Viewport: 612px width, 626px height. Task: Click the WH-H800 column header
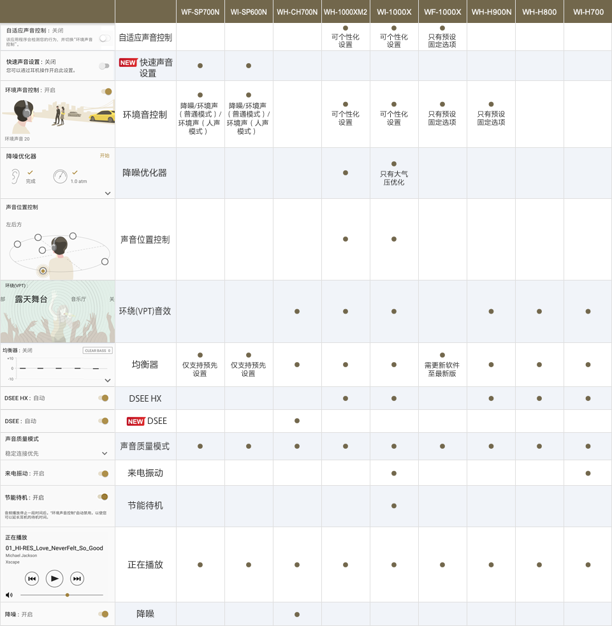[x=539, y=12]
